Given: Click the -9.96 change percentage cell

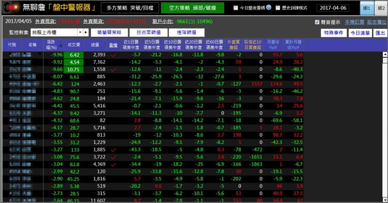Looking at the screenshot, I should pos(57,55).
